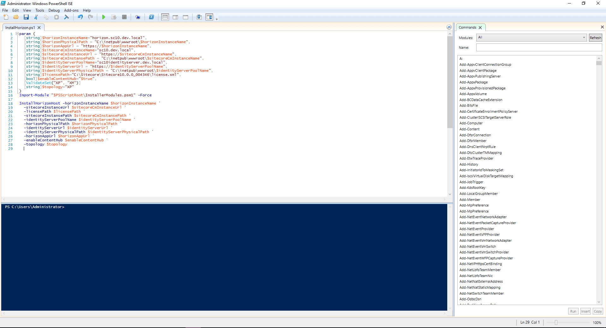Save the current script
This screenshot has width=606, height=328.
[x=26, y=17]
